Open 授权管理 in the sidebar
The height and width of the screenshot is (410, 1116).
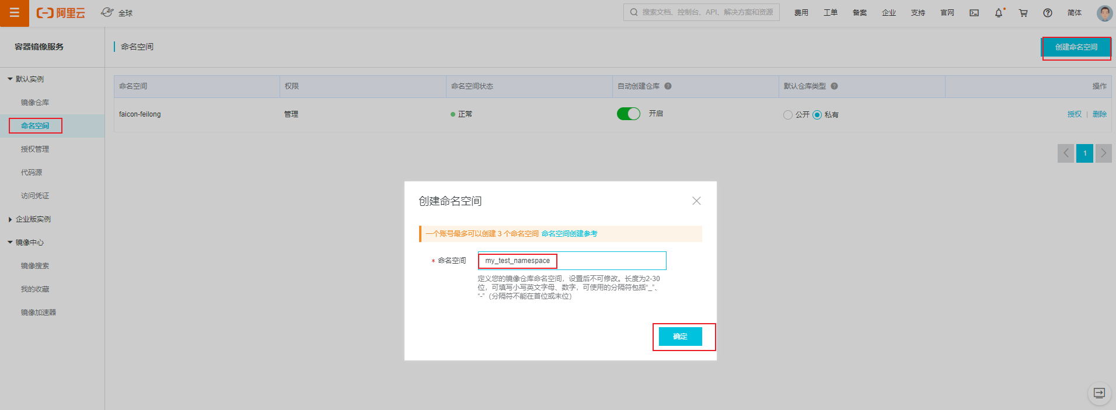point(35,149)
